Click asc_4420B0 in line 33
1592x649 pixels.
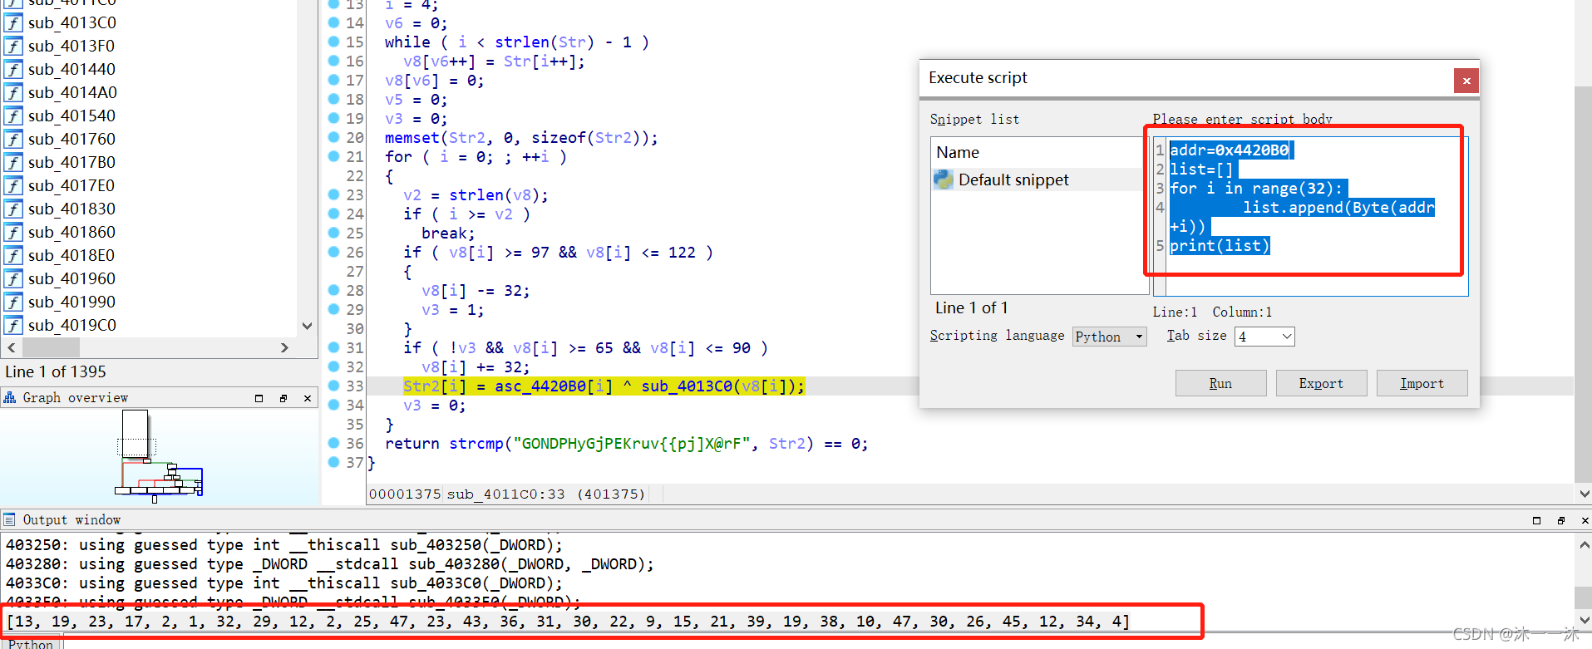coord(541,386)
